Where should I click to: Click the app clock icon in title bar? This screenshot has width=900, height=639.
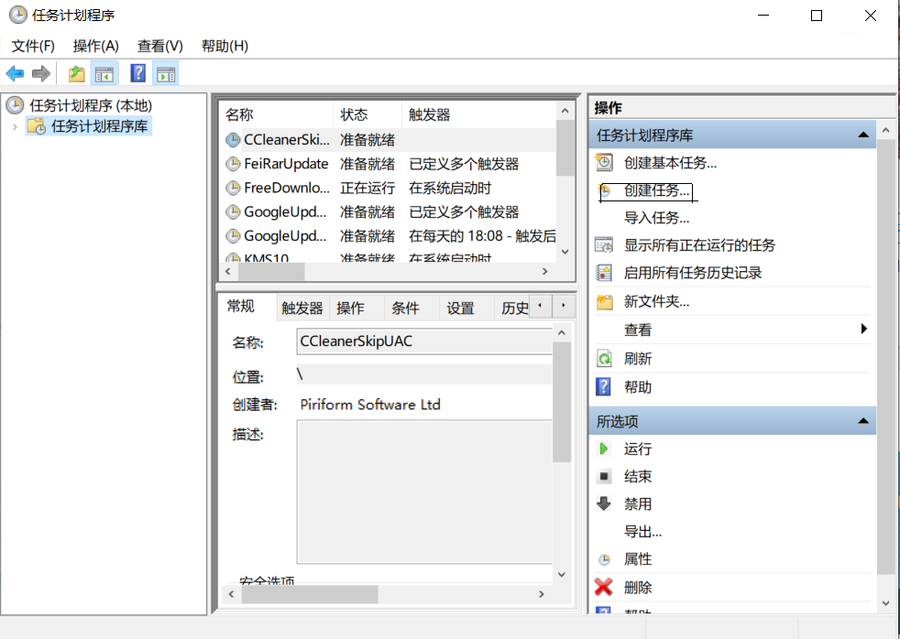[17, 15]
